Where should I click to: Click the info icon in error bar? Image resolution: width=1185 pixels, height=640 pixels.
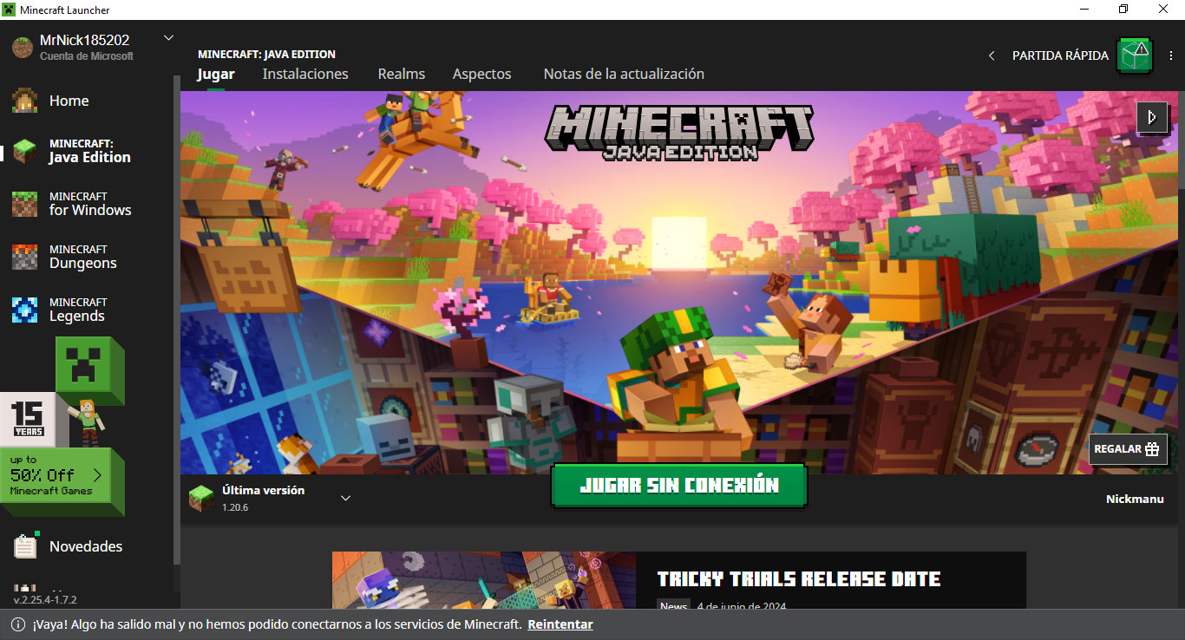tap(17, 624)
